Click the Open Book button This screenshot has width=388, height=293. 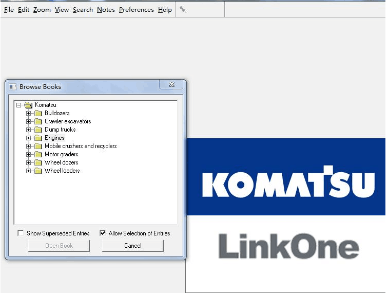click(59, 246)
